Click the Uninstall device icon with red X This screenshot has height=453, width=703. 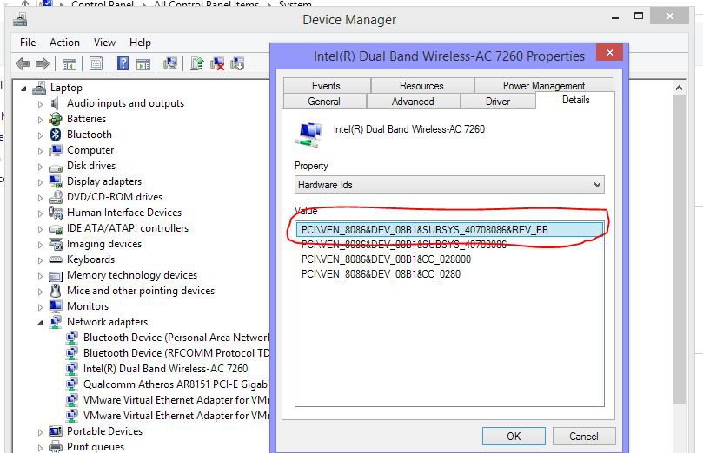coord(217,63)
